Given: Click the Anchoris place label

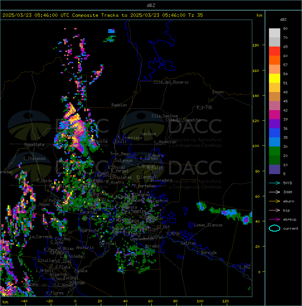Looking at the screenshot, I should pos(85,247).
